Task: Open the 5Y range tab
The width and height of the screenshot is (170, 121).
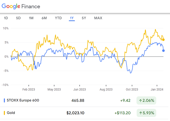Action: pyautogui.click(x=84, y=18)
